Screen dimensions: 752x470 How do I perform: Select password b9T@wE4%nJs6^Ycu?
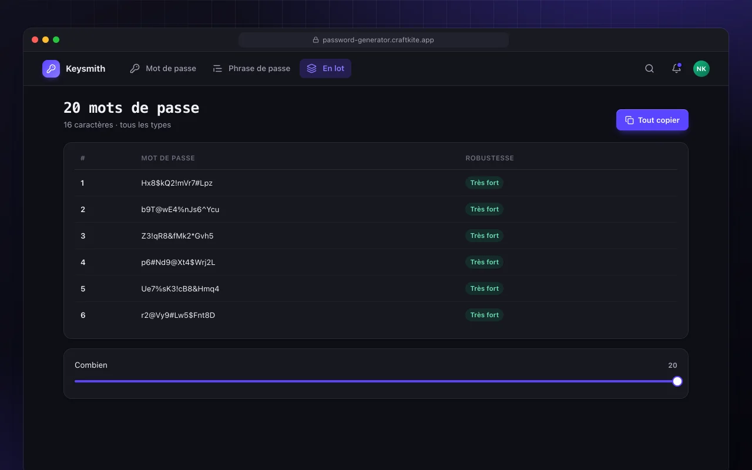coord(180,209)
